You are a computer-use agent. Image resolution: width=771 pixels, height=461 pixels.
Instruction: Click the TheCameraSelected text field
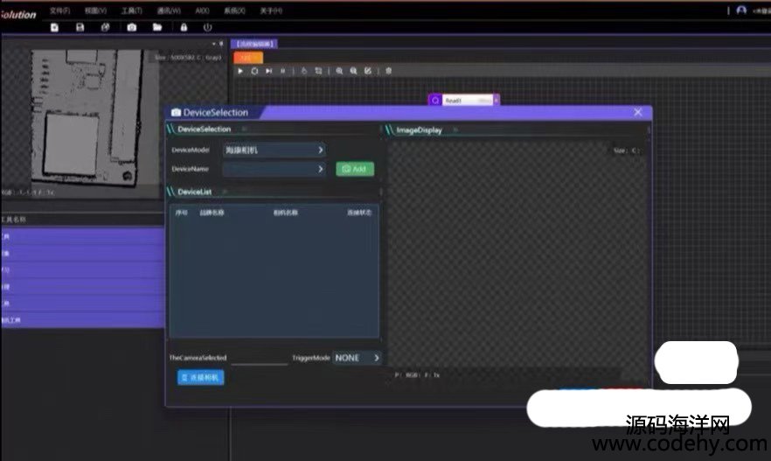[259, 358]
